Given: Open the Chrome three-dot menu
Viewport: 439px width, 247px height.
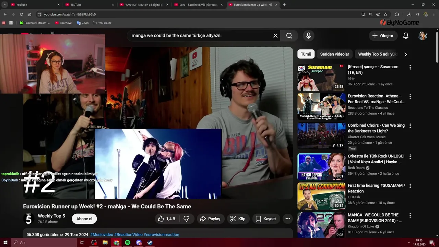Looking at the screenshot, I should click(x=434, y=14).
